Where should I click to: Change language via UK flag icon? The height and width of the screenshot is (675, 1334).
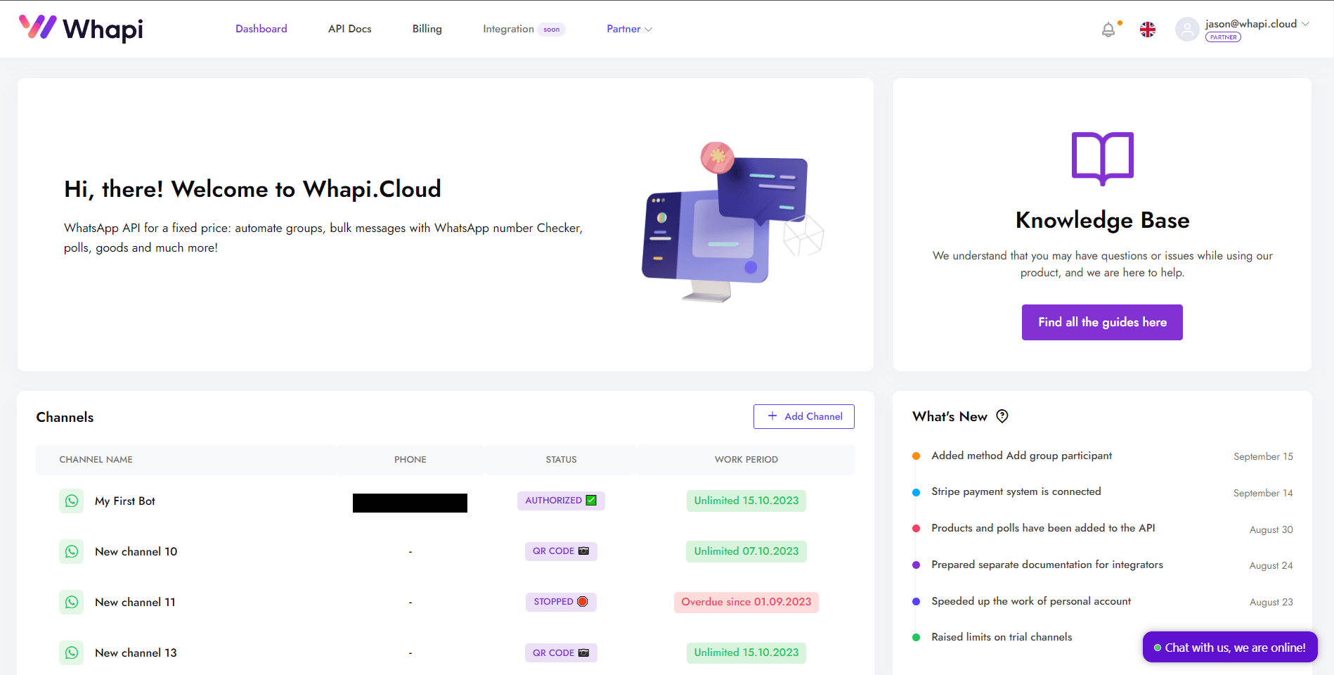click(x=1148, y=30)
